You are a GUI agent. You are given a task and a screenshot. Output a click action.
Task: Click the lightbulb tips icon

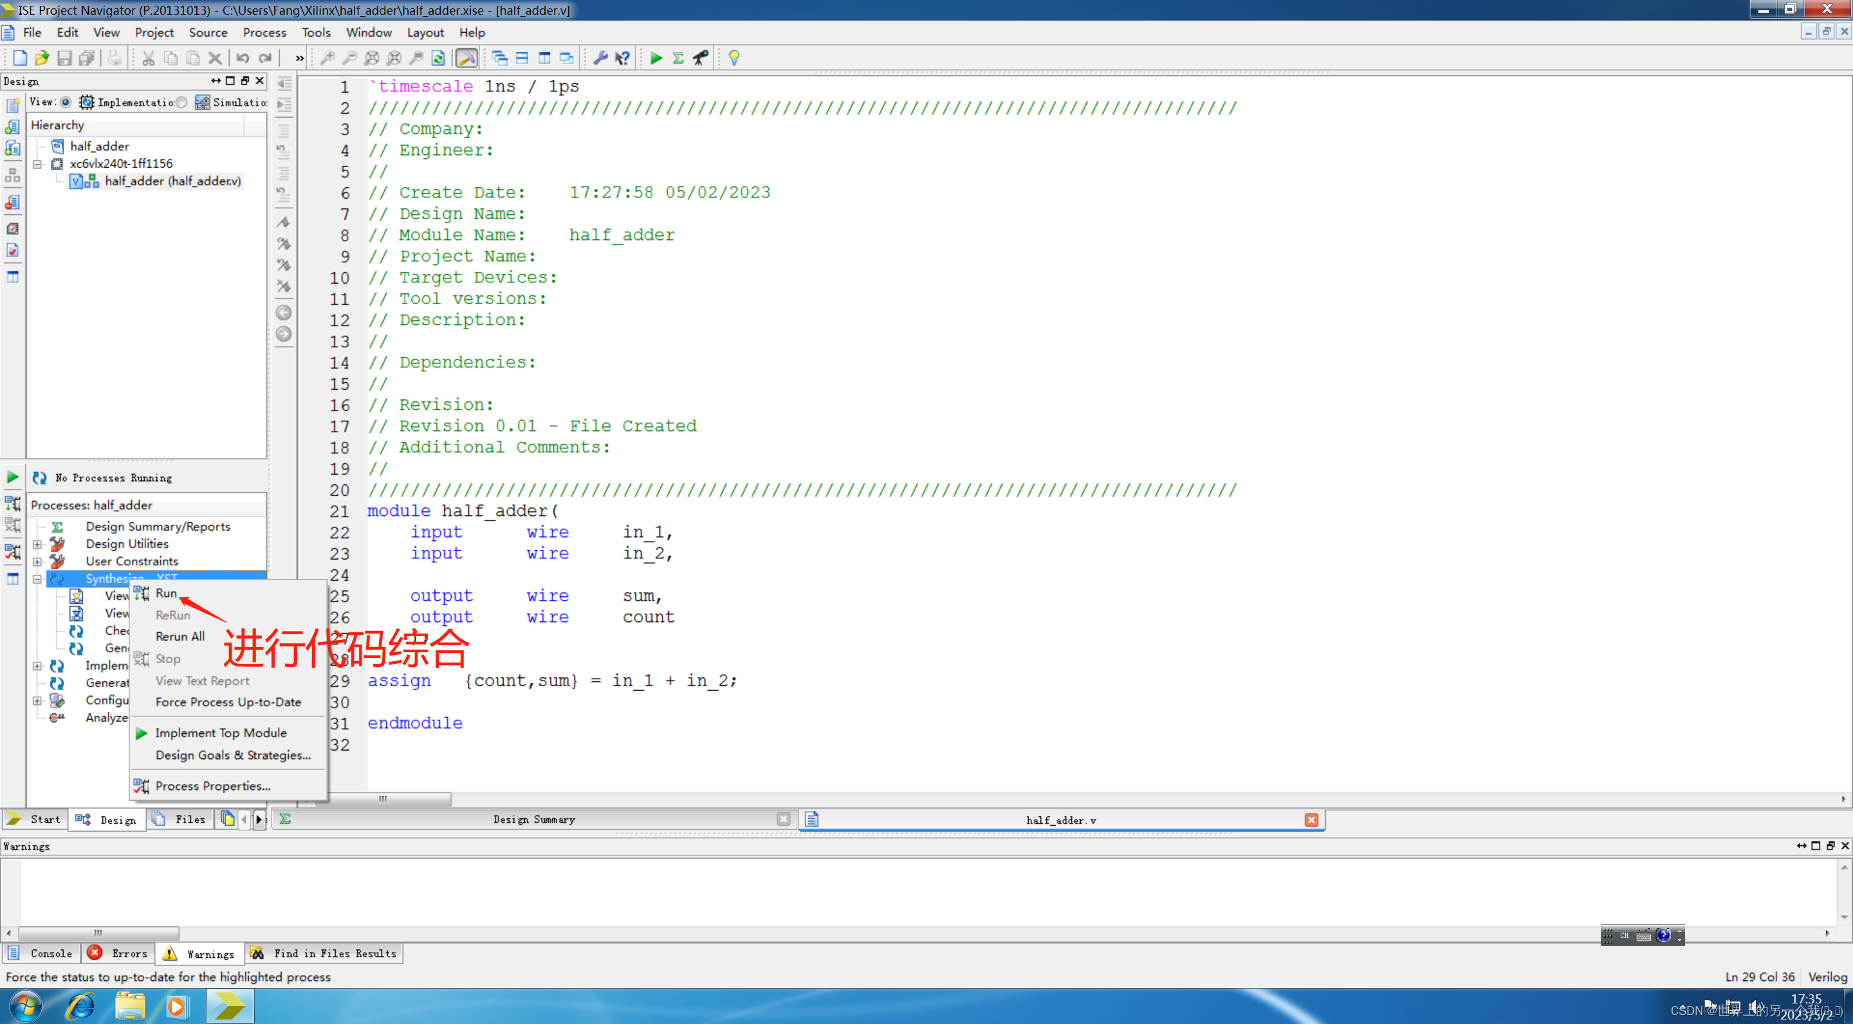pos(733,59)
